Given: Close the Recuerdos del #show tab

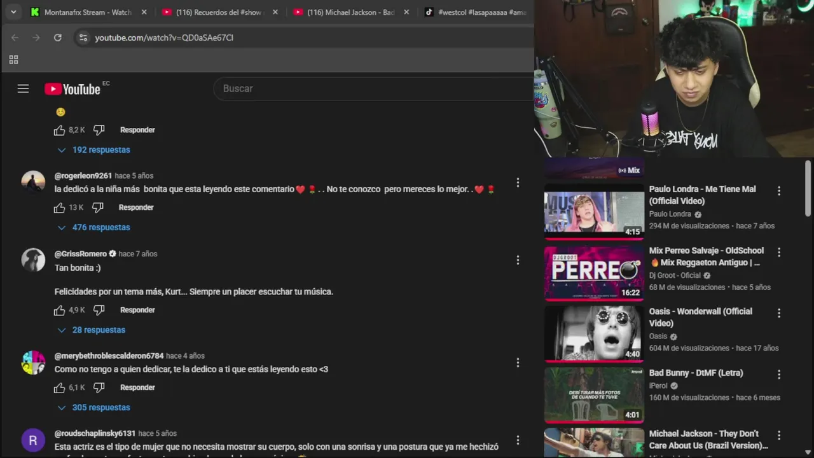Looking at the screenshot, I should [275, 12].
